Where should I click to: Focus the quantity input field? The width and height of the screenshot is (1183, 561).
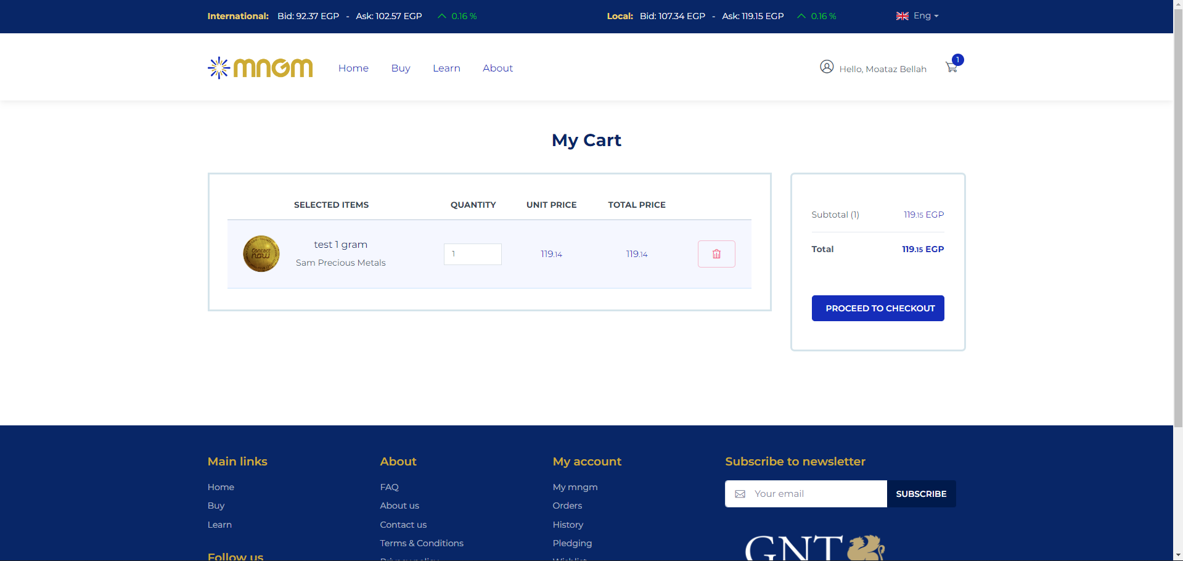pos(472,254)
